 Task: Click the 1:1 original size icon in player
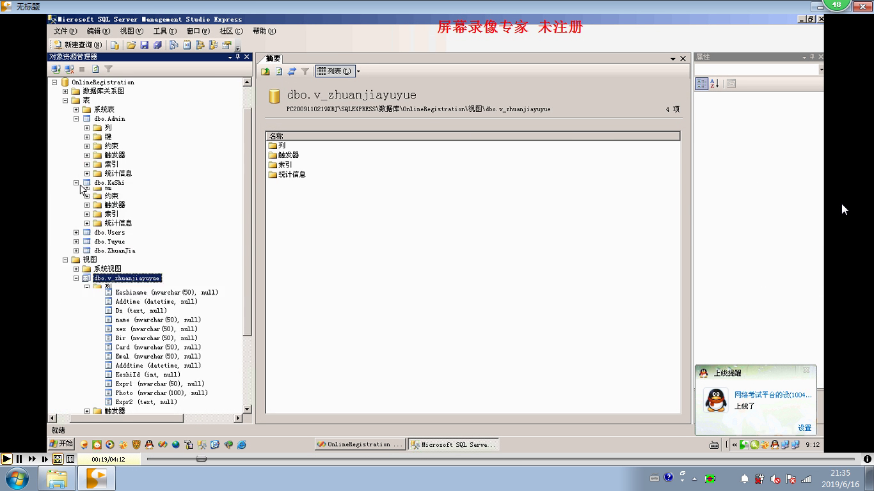point(70,458)
